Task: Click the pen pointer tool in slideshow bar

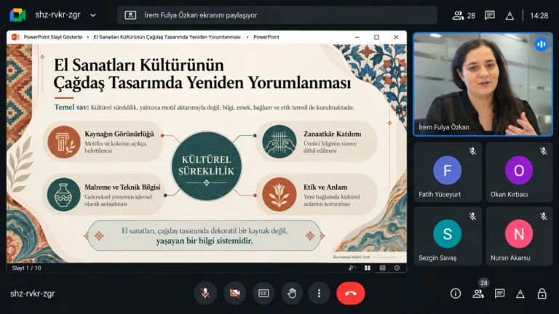Action: pos(352,268)
